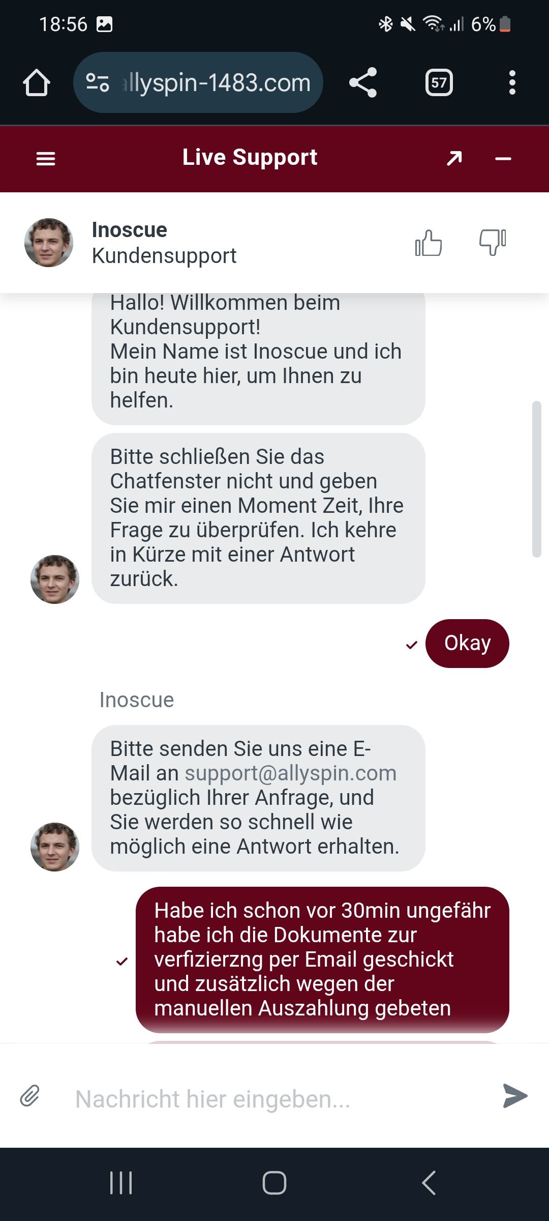Image resolution: width=549 pixels, height=1221 pixels.
Task: Attach a file with the paperclip icon
Action: [x=30, y=1095]
